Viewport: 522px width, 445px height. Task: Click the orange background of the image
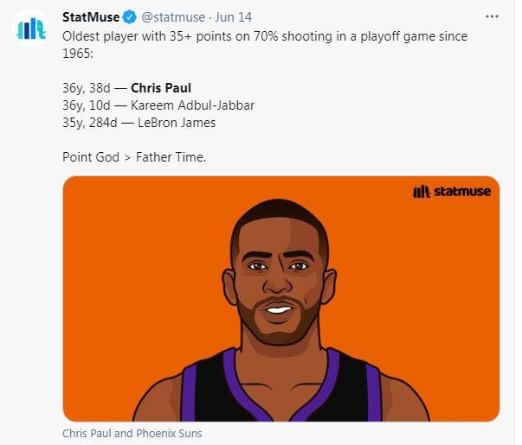(130, 259)
